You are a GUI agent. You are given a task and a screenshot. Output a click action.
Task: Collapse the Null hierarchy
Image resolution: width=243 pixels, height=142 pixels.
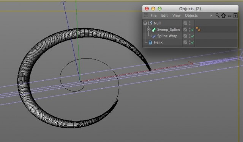[x=145, y=23]
